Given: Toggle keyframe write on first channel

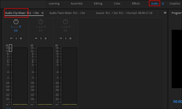Looking at the screenshot, I should click(21, 38).
